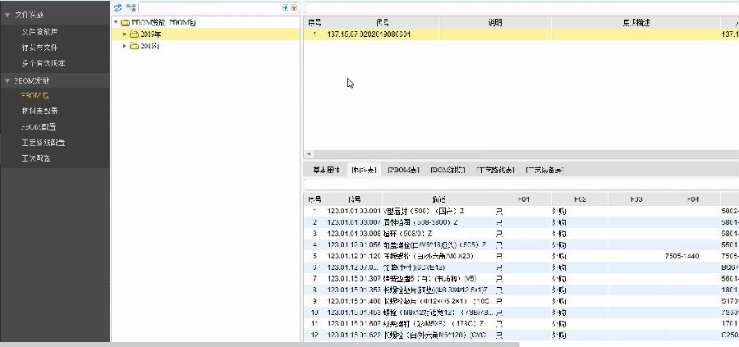Click the folder icon of the 2019年 node
This screenshot has height=347, width=739.
(x=134, y=34)
